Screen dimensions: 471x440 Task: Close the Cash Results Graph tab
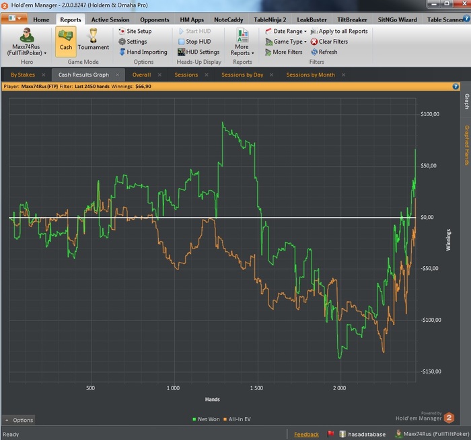pos(117,75)
